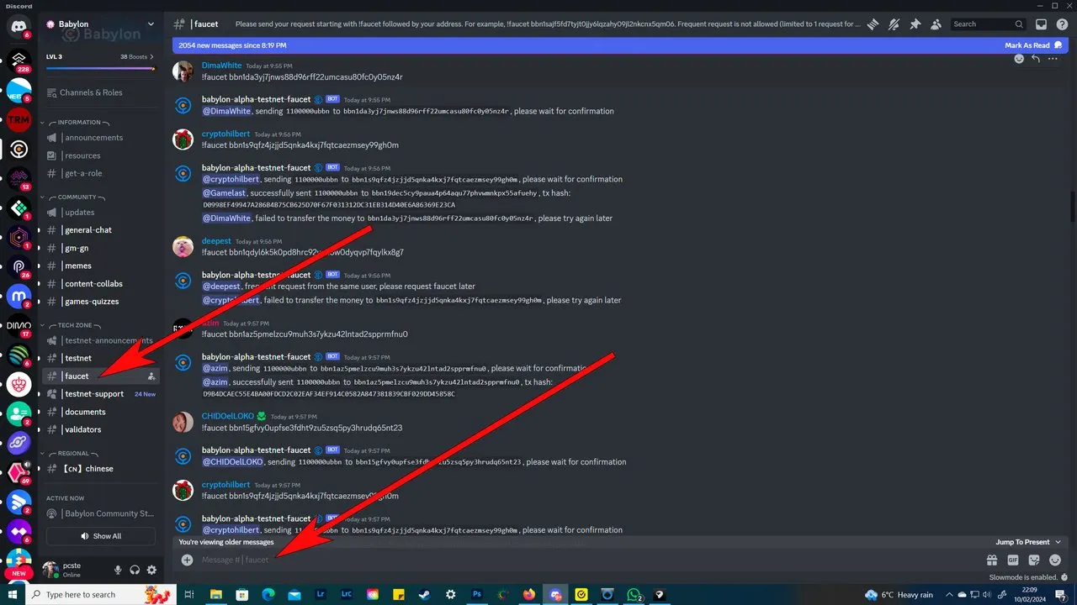This screenshot has width=1077, height=605.
Task: Open WhatsApp from the taskbar
Action: pyautogui.click(x=633, y=595)
